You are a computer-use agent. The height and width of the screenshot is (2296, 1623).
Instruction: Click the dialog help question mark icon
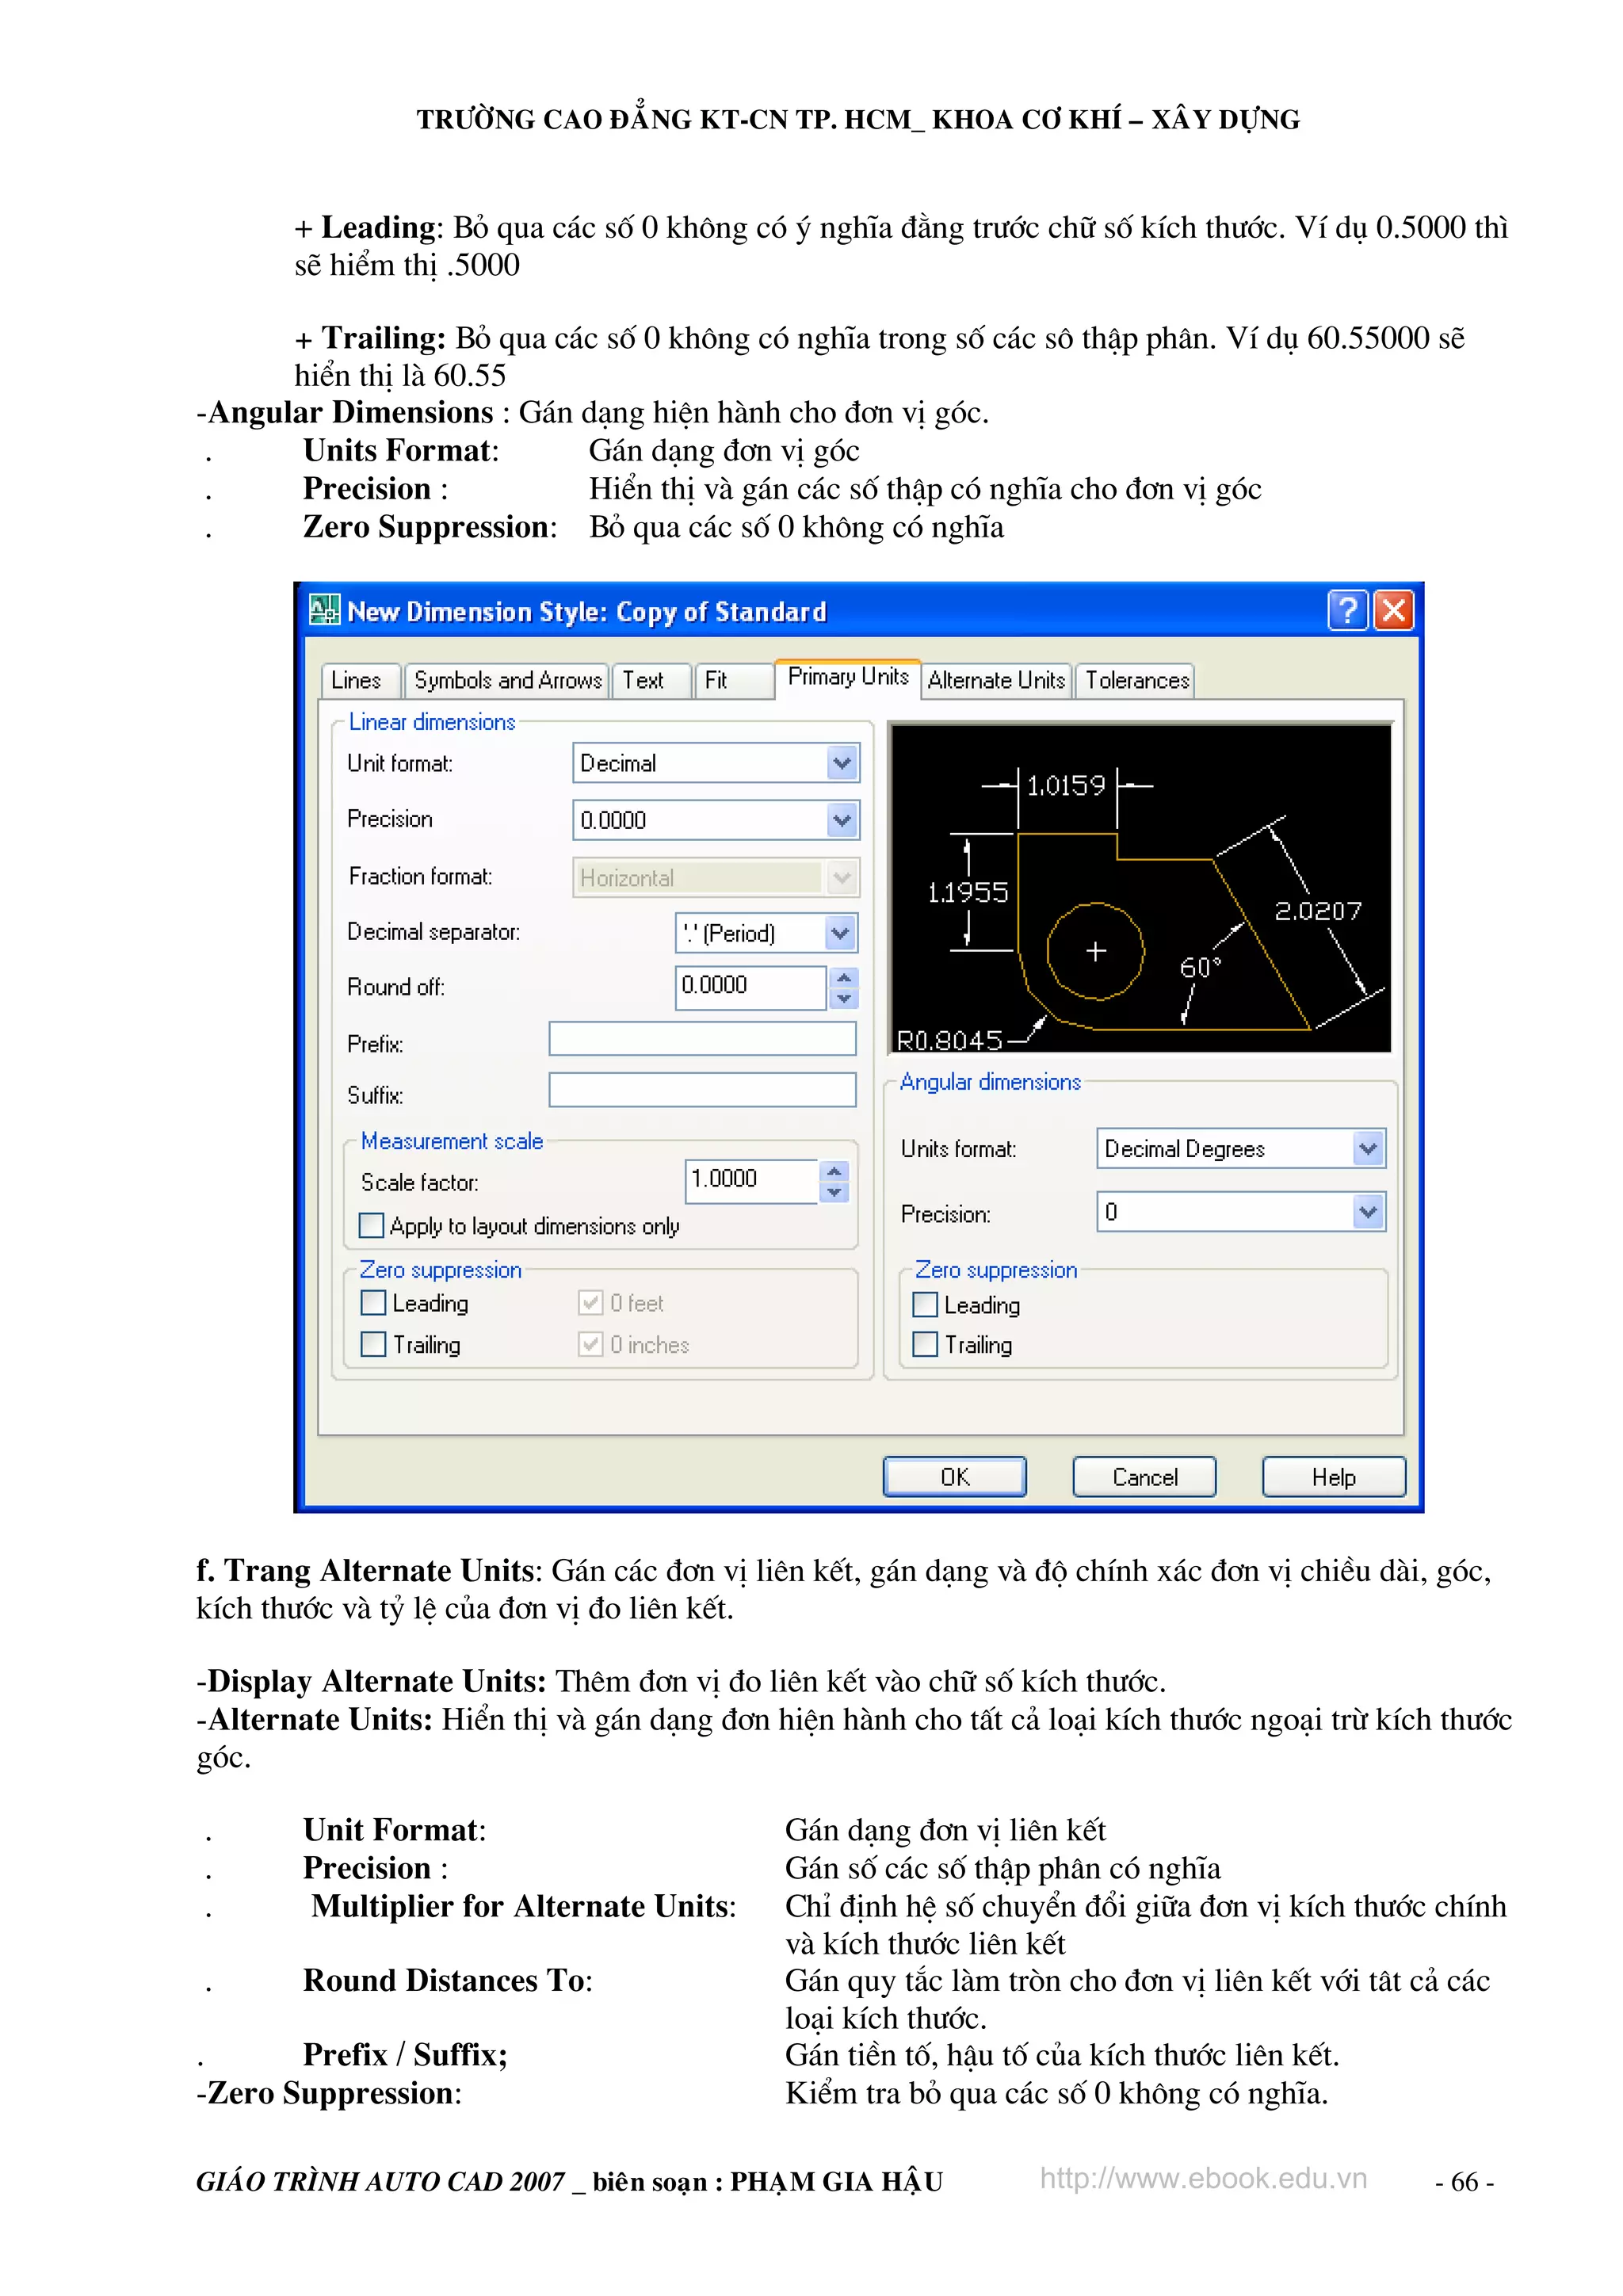1347,610
